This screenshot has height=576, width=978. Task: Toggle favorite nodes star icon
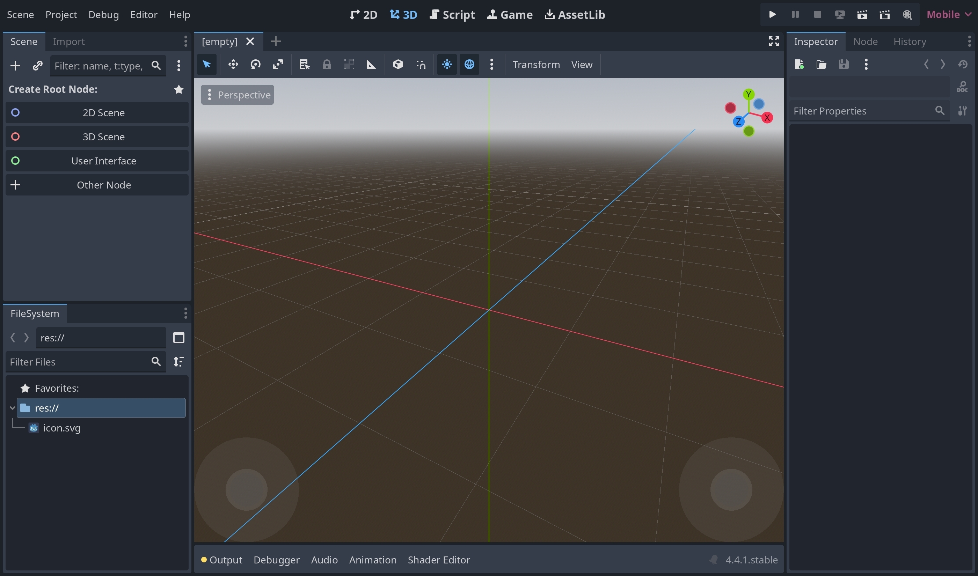[178, 90]
